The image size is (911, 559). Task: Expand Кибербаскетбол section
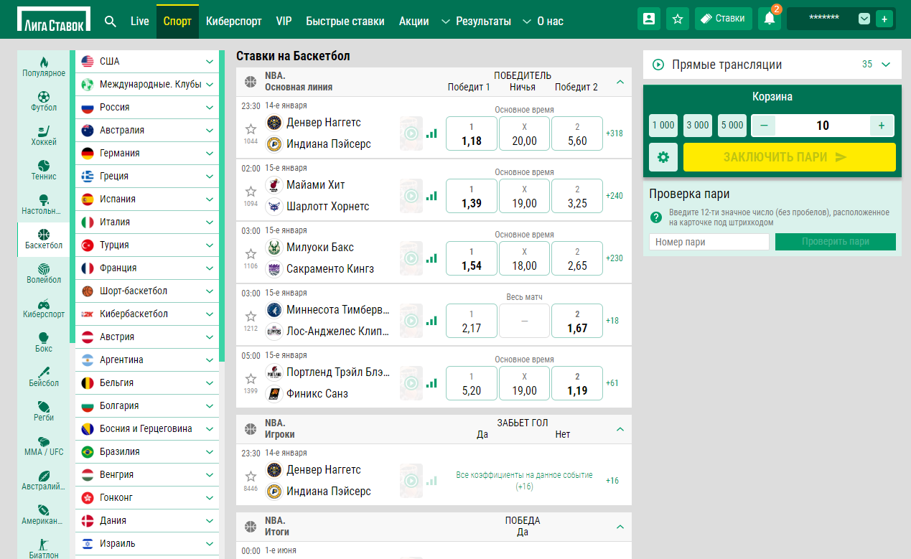pyautogui.click(x=210, y=314)
